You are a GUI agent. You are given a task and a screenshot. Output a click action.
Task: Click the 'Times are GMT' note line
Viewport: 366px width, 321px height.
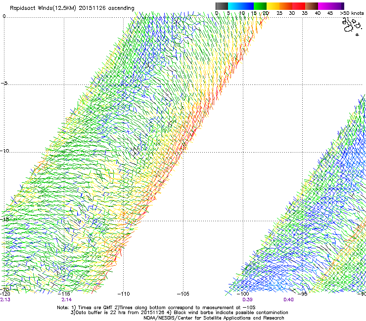(156, 308)
